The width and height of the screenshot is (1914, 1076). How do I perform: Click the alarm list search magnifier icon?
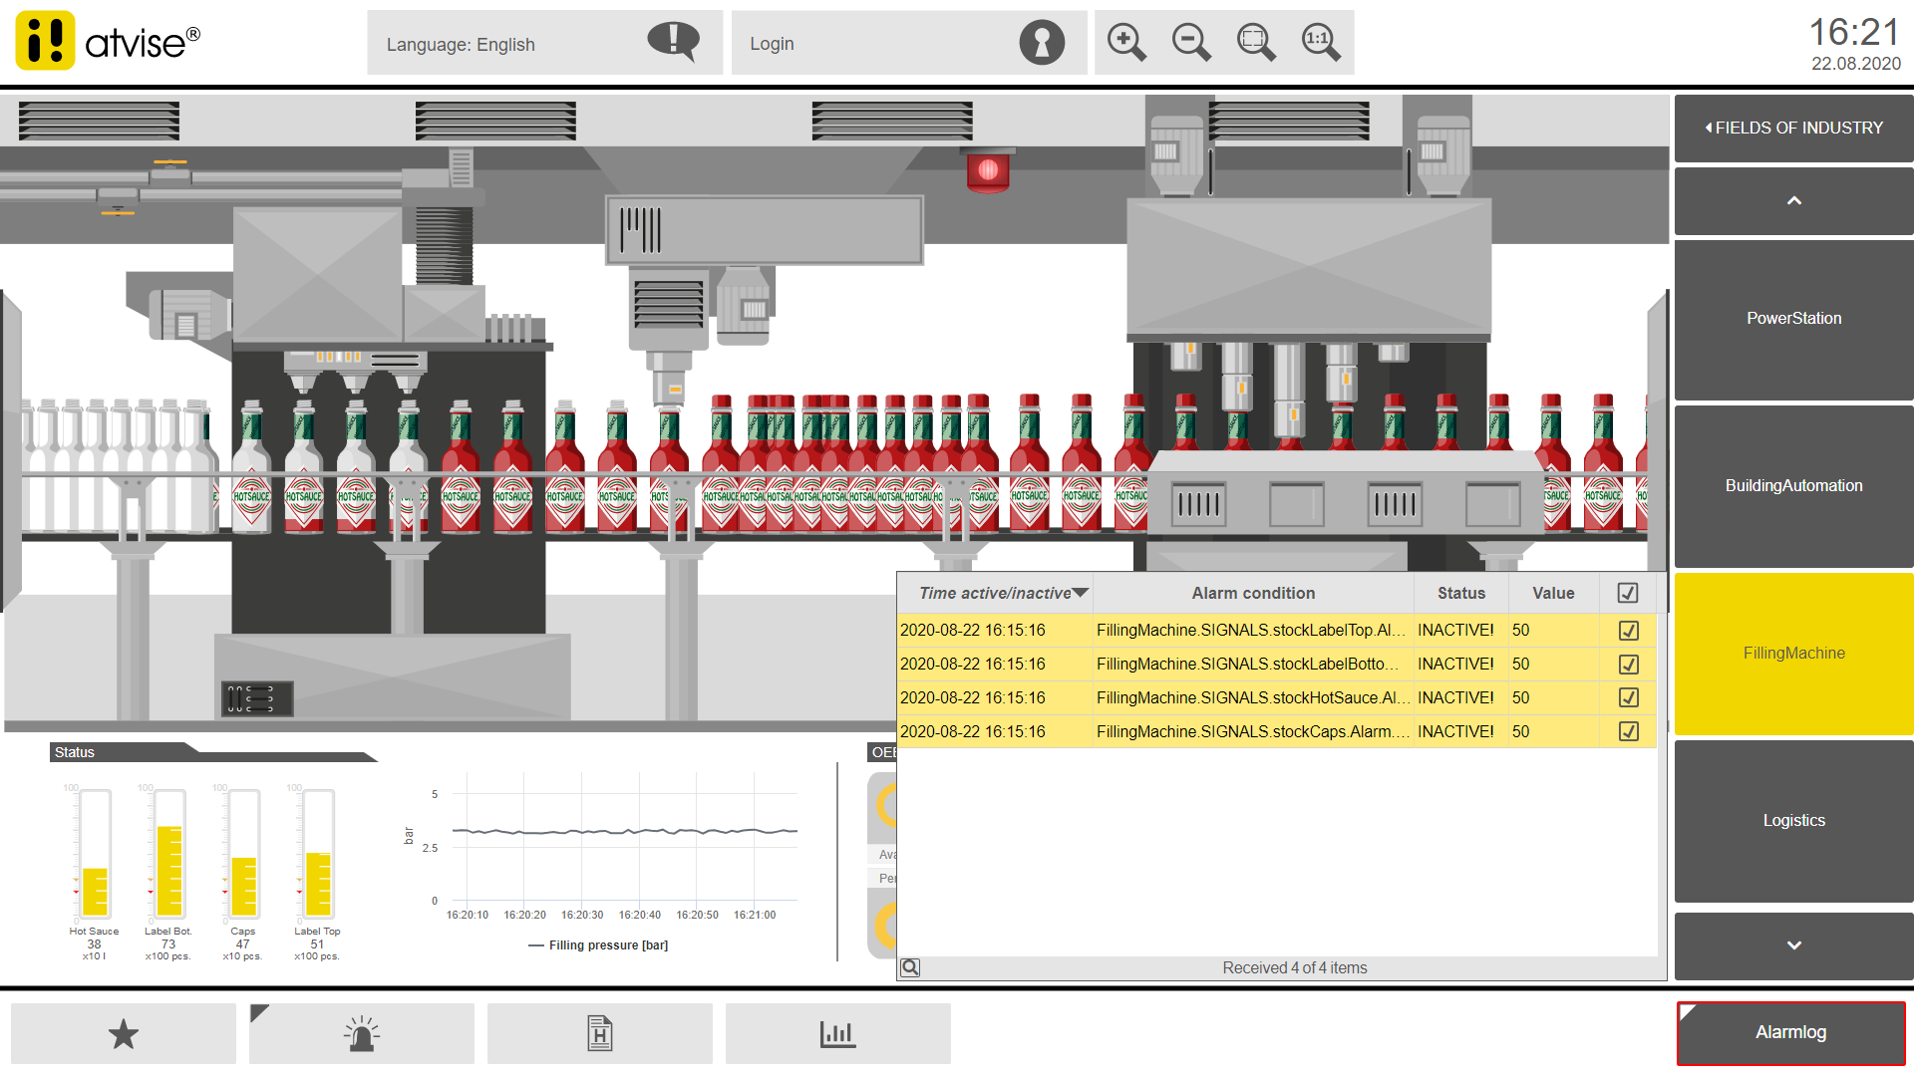click(x=910, y=967)
